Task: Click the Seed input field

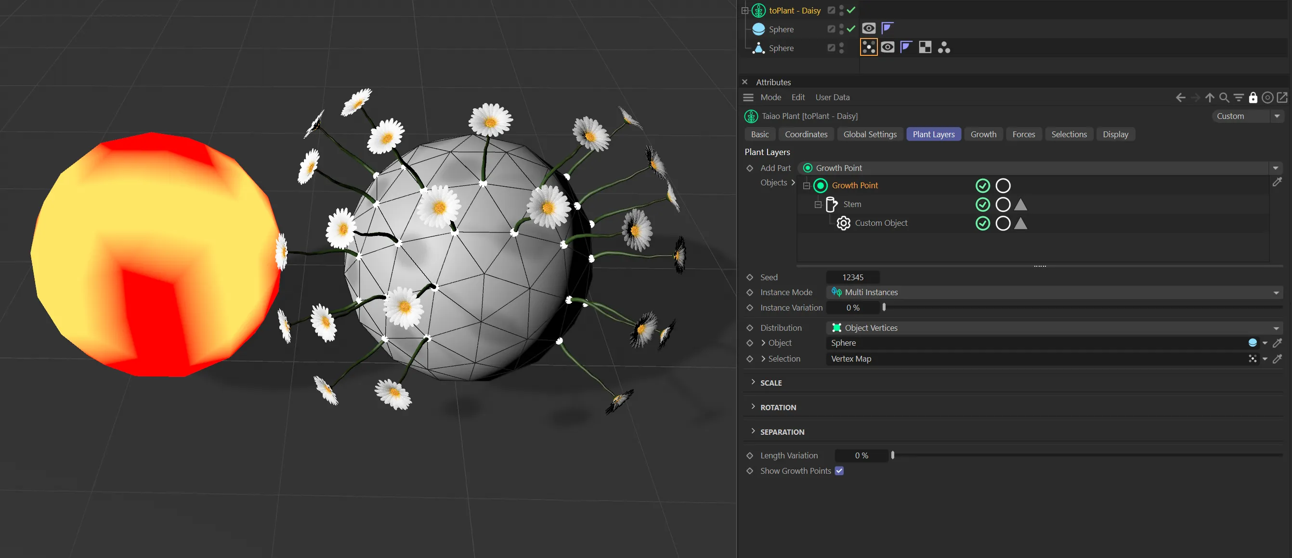Action: (853, 277)
